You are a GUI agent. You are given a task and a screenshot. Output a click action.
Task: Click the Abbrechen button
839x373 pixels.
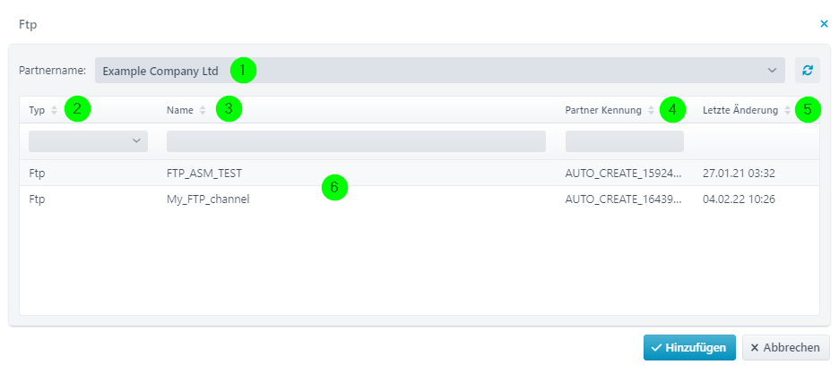pyautogui.click(x=785, y=348)
